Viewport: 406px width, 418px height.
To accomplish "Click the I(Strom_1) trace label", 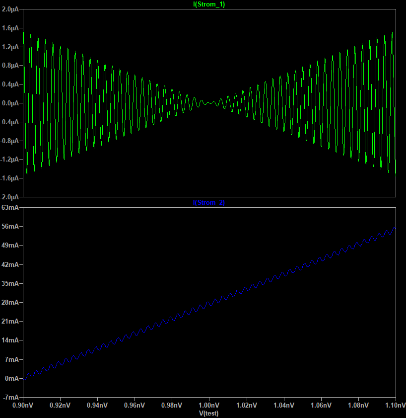I will [x=209, y=4].
